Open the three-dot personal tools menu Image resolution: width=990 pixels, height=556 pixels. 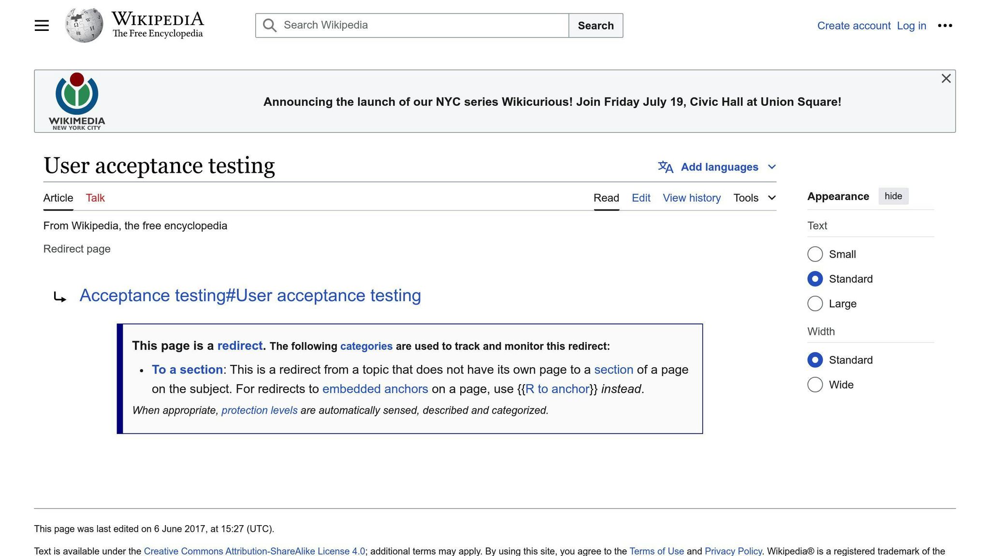pyautogui.click(x=945, y=26)
